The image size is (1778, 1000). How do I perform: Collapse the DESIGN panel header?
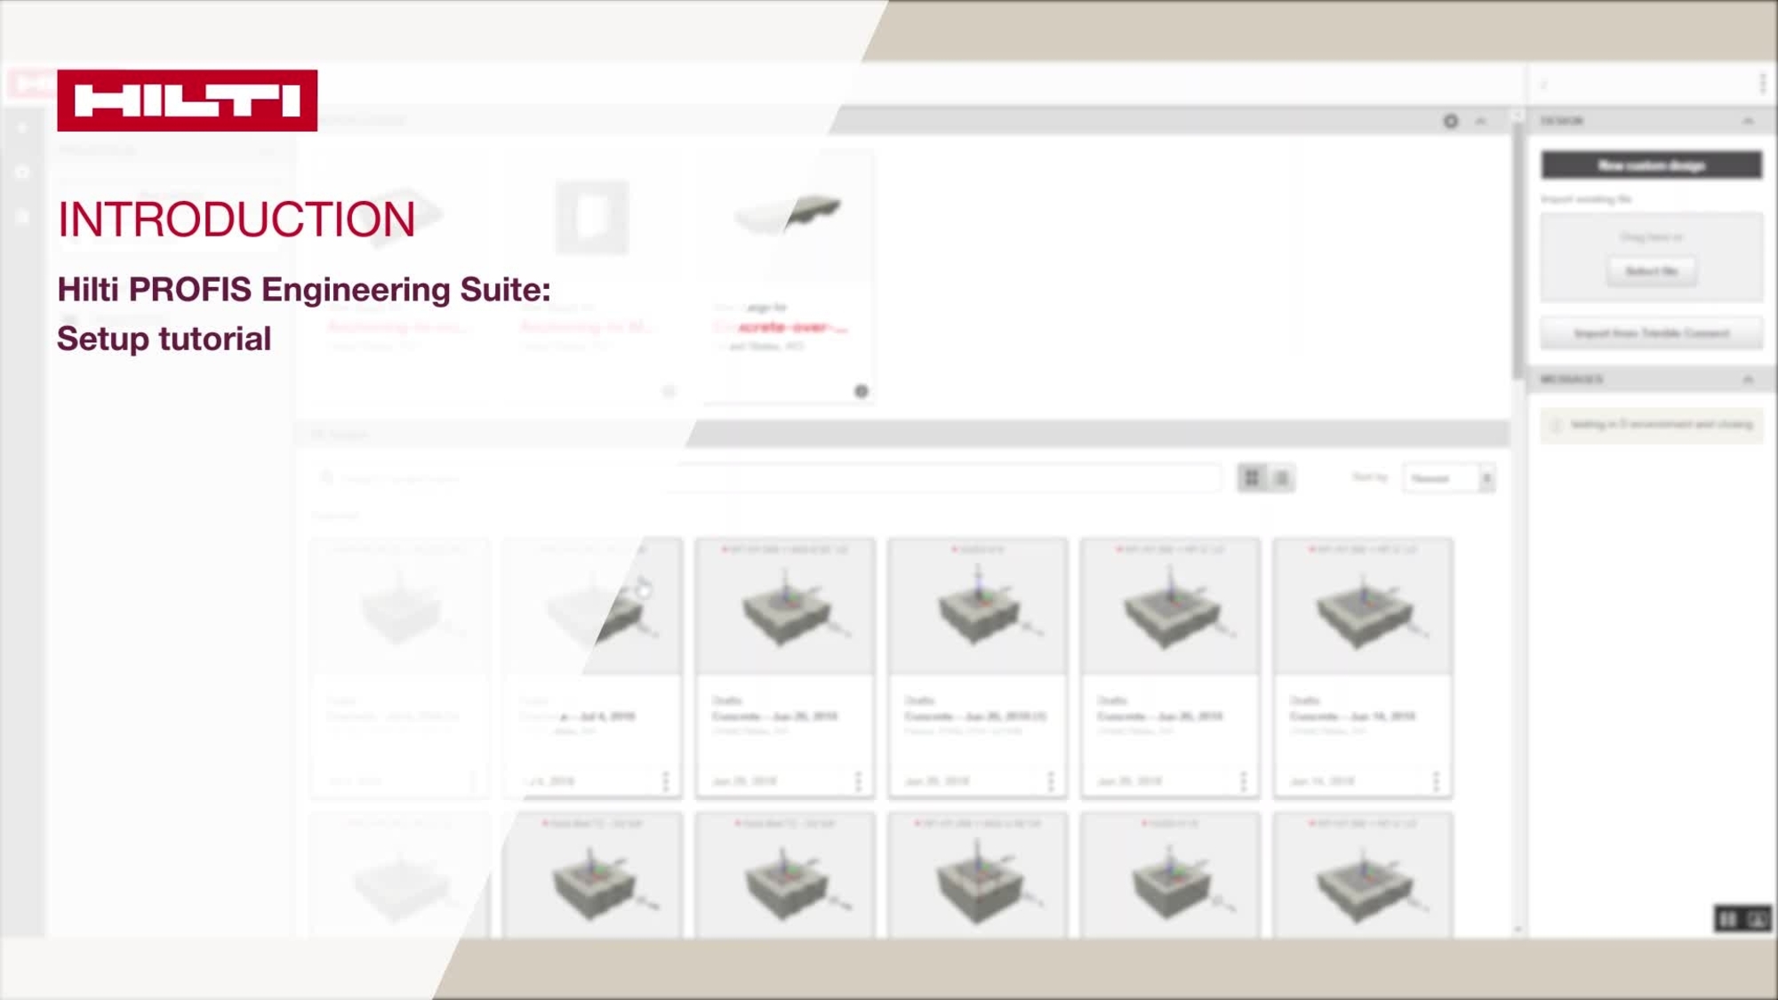point(1749,121)
